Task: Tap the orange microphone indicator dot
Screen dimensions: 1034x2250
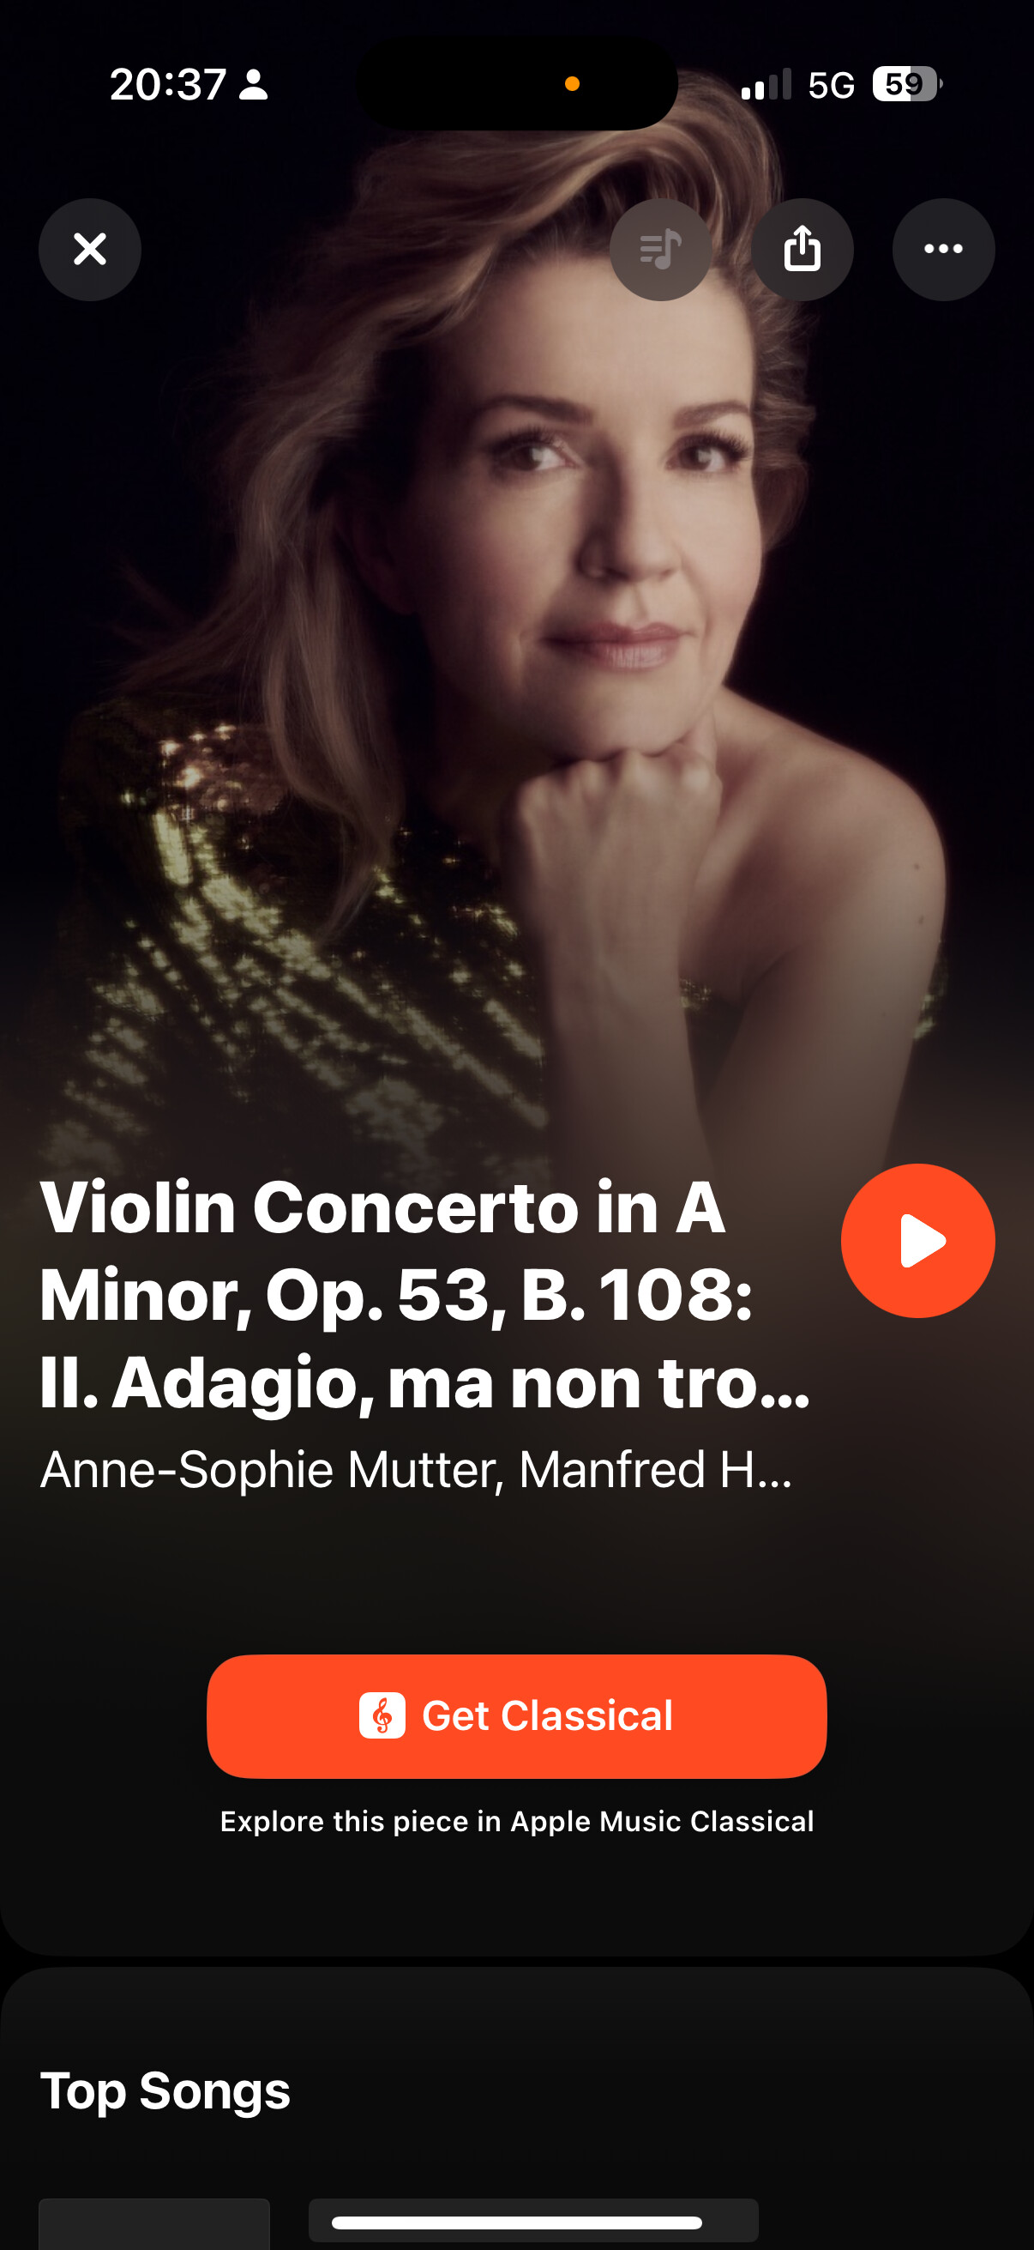Action: pyautogui.click(x=573, y=84)
